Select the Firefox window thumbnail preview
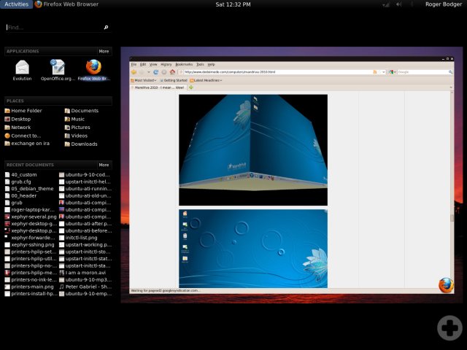The image size is (467, 350). coord(292,174)
